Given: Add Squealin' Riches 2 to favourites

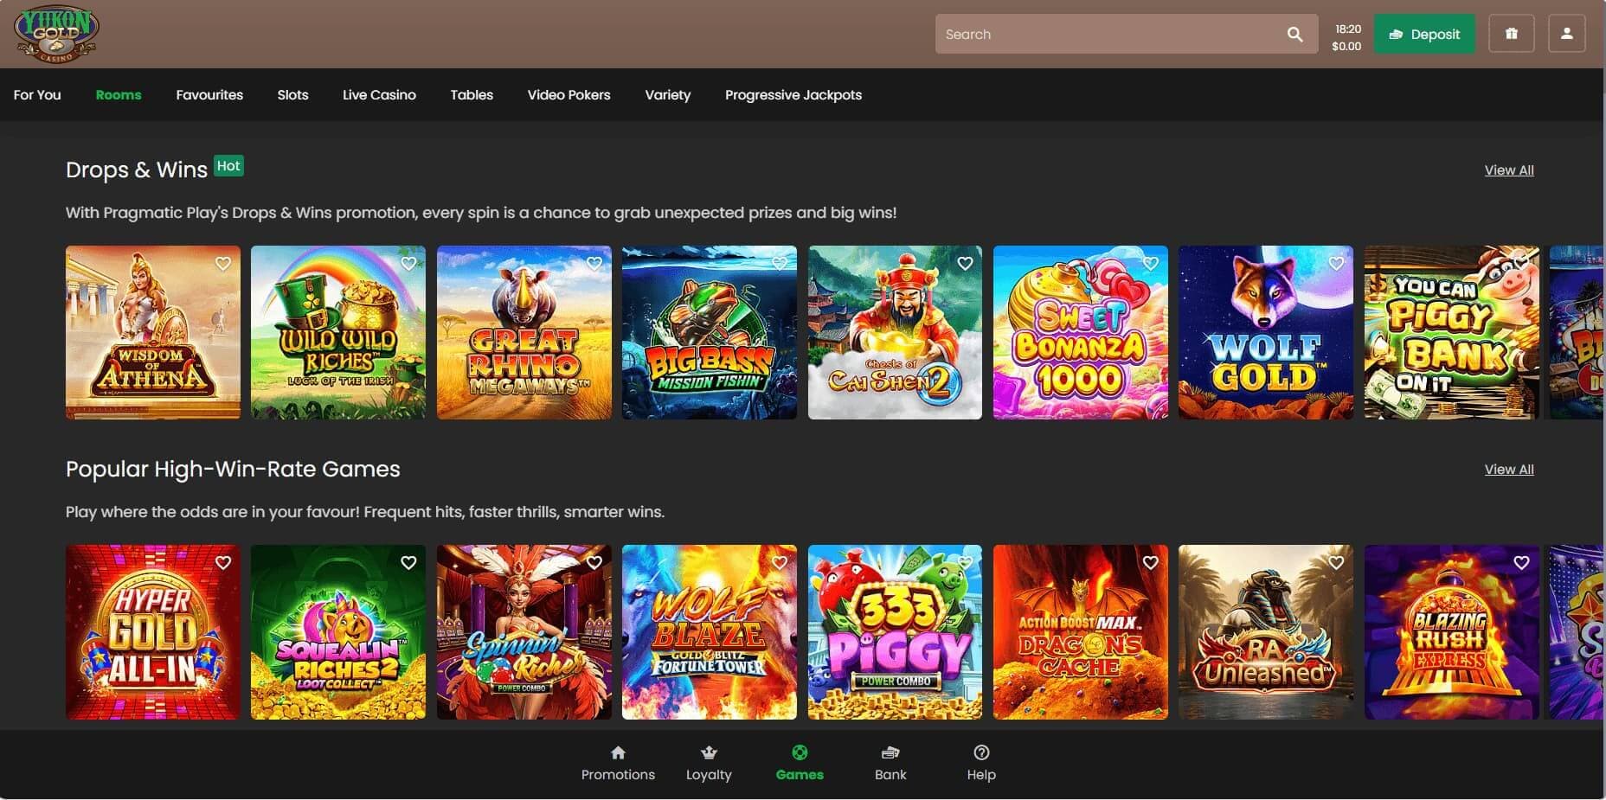Looking at the screenshot, I should pos(408,563).
